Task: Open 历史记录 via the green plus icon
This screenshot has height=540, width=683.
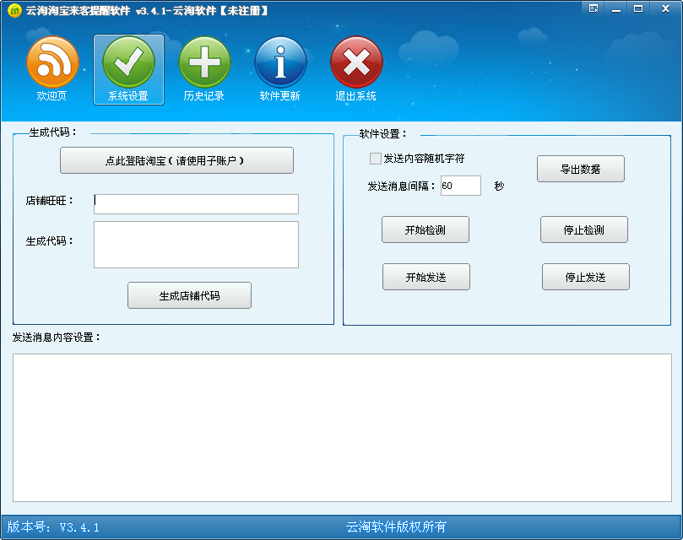Action: [x=204, y=70]
